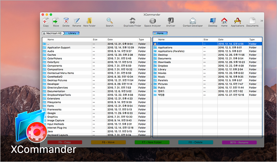The width and height of the screenshot is (277, 162).
Task: Select the Compositions folder row
Action: tap(97, 69)
